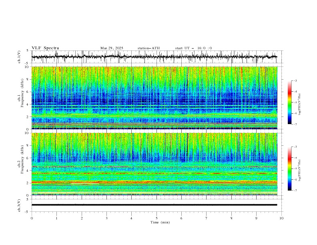Click time axis tick label '9'
317x245 pixels.
click(256, 218)
